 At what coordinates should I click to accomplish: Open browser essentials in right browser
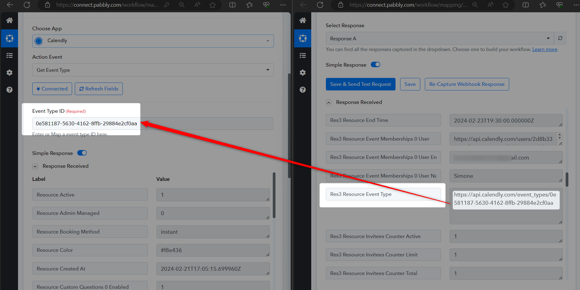(560, 5)
